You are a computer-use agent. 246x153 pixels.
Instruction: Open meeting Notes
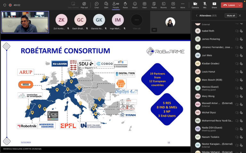pyautogui.click(x=154, y=5)
